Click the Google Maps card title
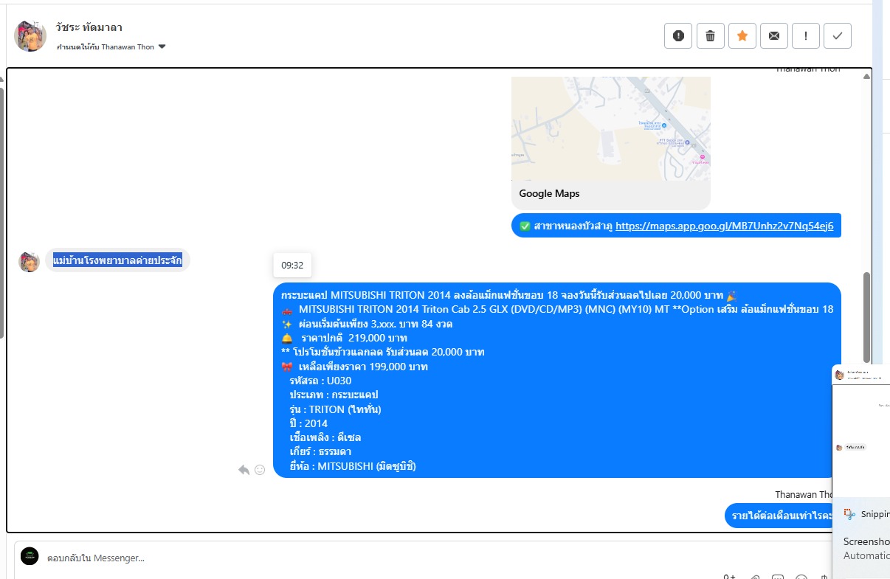The height and width of the screenshot is (579, 890). 549,193
